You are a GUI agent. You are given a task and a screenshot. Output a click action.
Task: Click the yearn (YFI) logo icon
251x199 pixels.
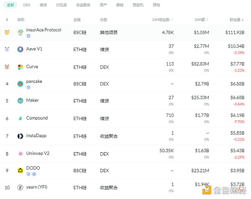[x=20, y=188]
